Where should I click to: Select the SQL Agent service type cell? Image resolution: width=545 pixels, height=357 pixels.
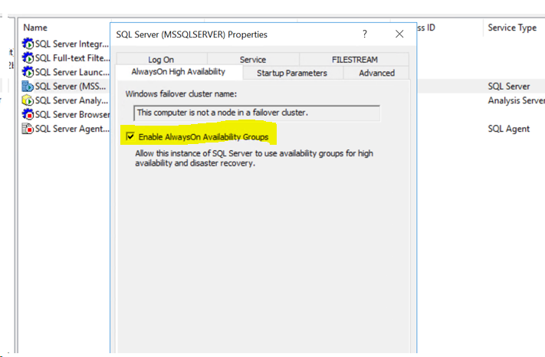[x=508, y=129]
